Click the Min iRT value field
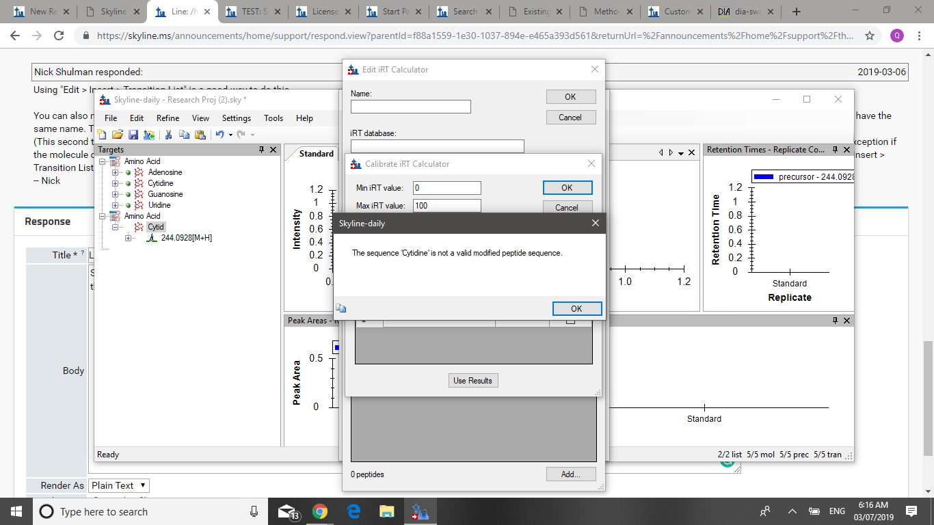Viewport: 934px width, 525px height. 446,188
